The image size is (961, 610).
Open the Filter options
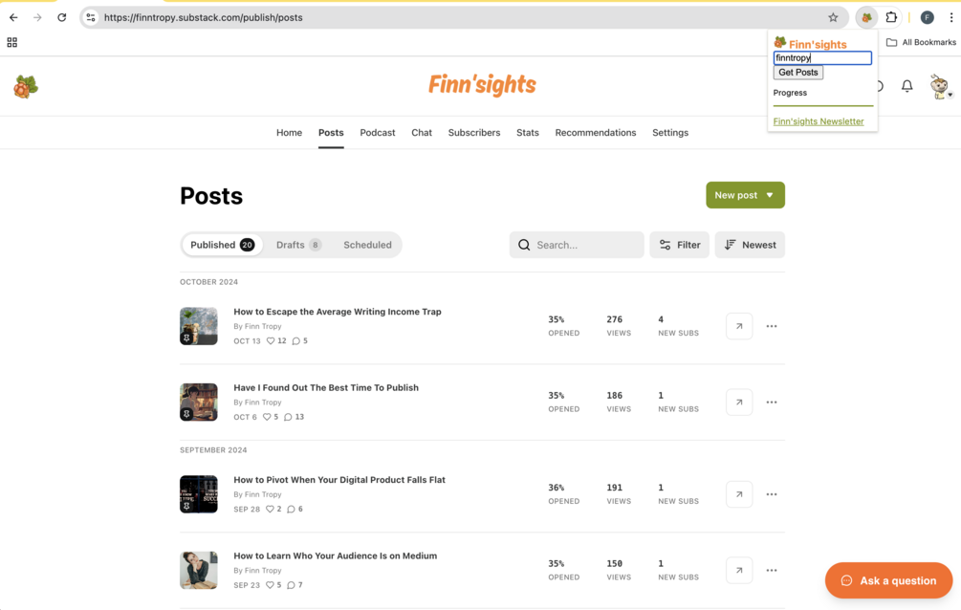pos(680,245)
